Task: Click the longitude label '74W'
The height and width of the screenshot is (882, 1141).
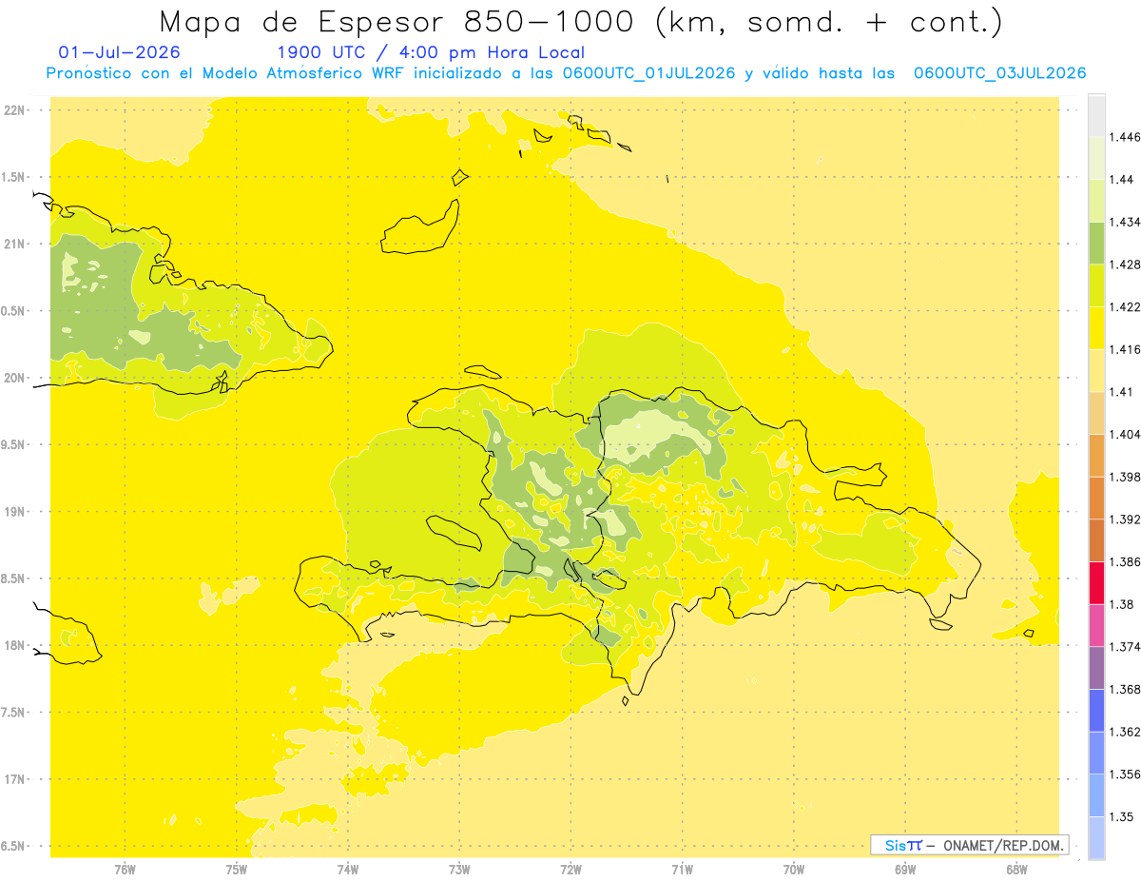Action: [347, 869]
